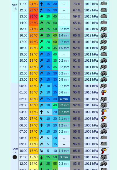The image size is (117, 170).
Task: Click the rain cloud icon at 15:00
Action: [104, 29]
